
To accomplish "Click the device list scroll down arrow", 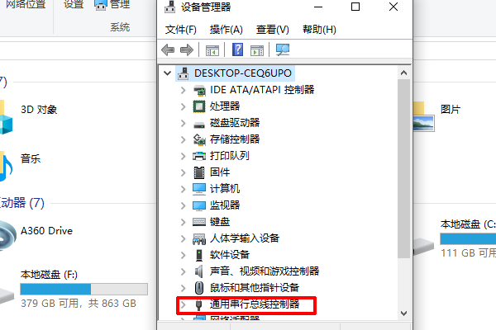I will [x=403, y=313].
